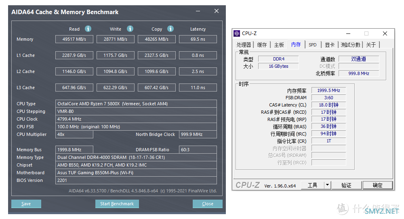Image resolution: width=404 pixels, height=219 pixels.
Task: Click the CPU-Z title bar app icon
Action: (x=236, y=33)
